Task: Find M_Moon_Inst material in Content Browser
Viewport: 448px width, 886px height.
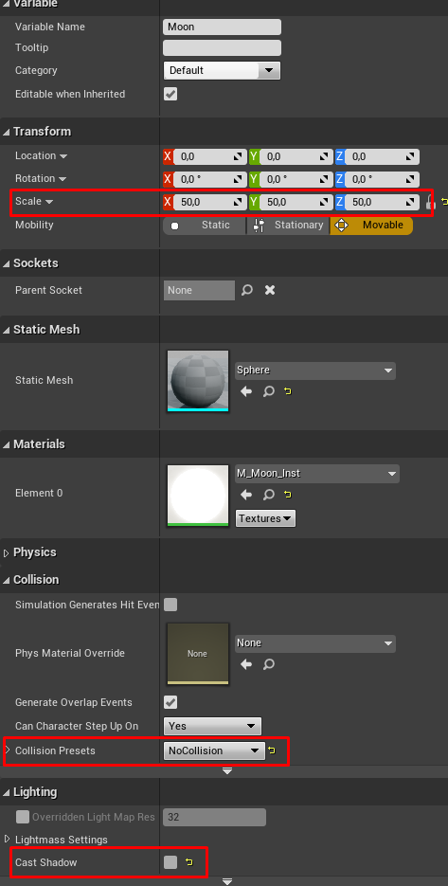Action: [x=269, y=495]
